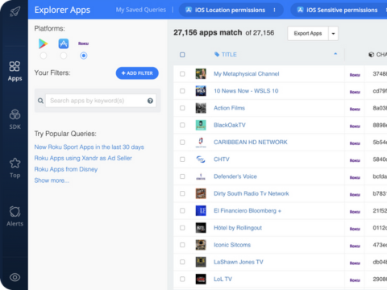Check the box for 10 News Now - WSLS 10
The width and height of the screenshot is (387, 290).
coord(182,91)
